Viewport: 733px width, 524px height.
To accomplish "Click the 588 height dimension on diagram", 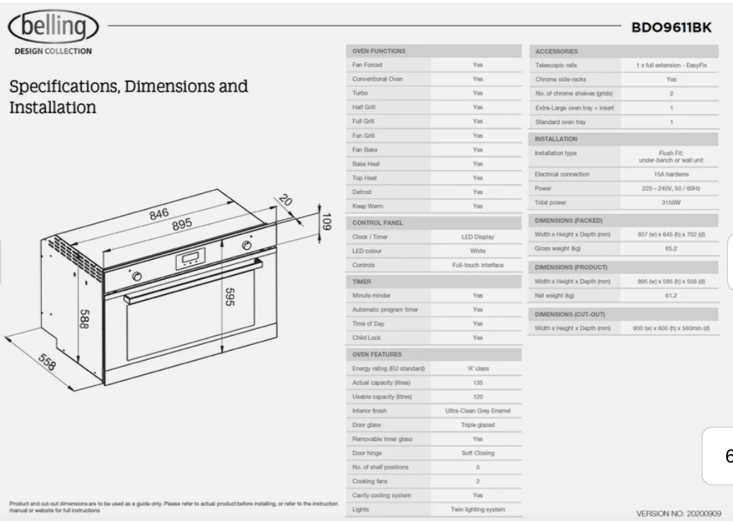I will pos(85,319).
